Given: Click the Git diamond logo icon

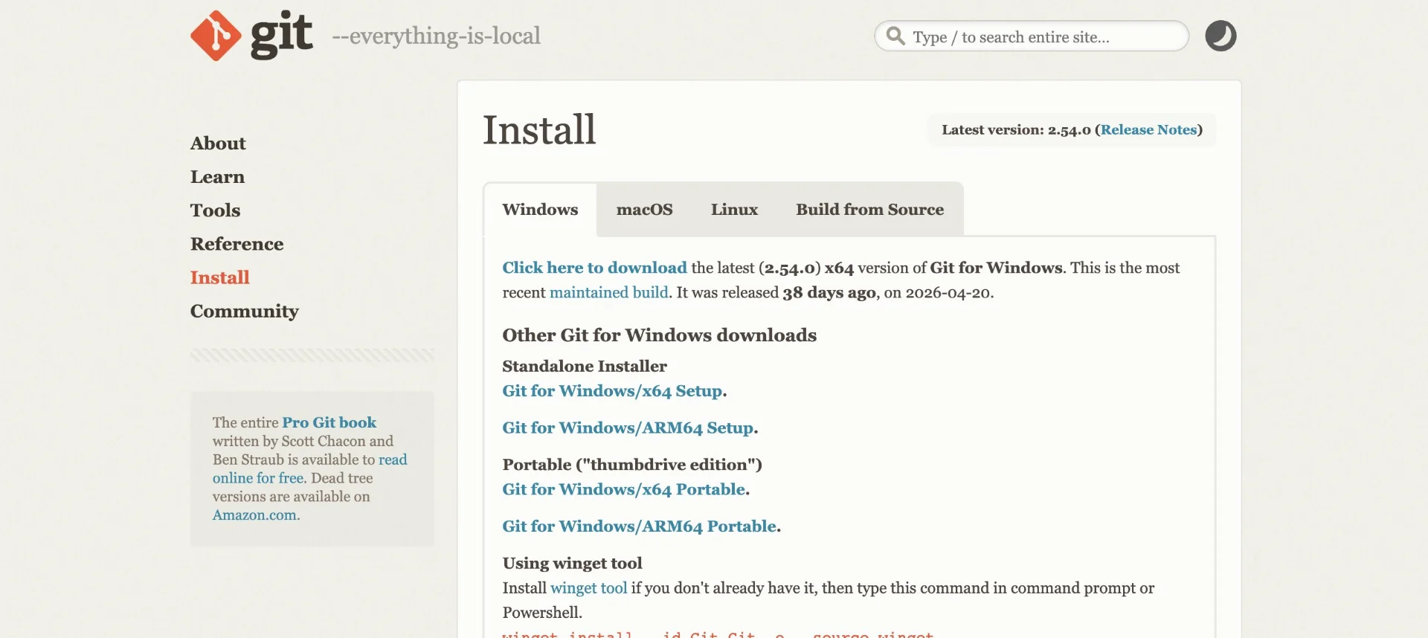Looking at the screenshot, I should click(x=216, y=36).
